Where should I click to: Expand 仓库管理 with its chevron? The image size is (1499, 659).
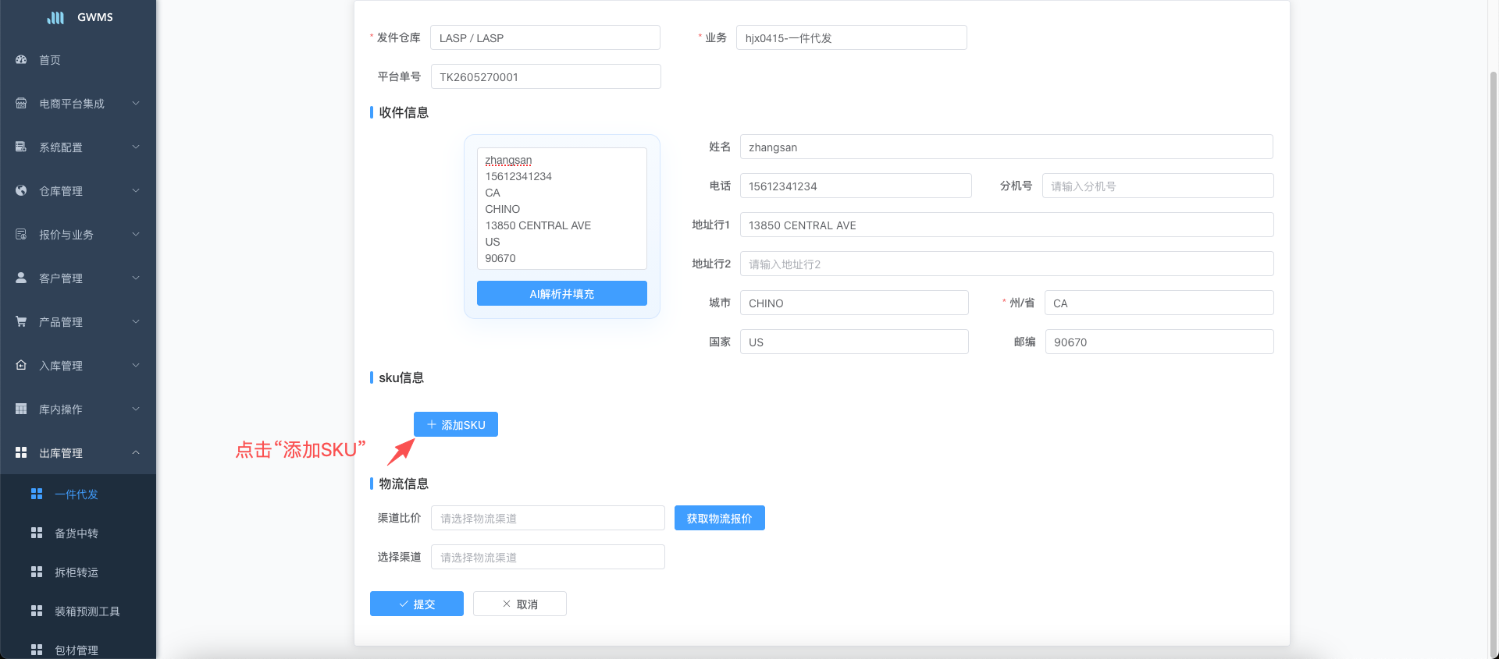(136, 190)
